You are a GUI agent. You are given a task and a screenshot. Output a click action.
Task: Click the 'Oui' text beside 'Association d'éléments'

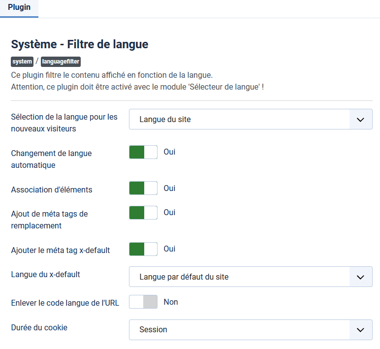(x=169, y=188)
